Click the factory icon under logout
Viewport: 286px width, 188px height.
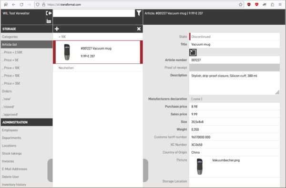tap(49, 21)
